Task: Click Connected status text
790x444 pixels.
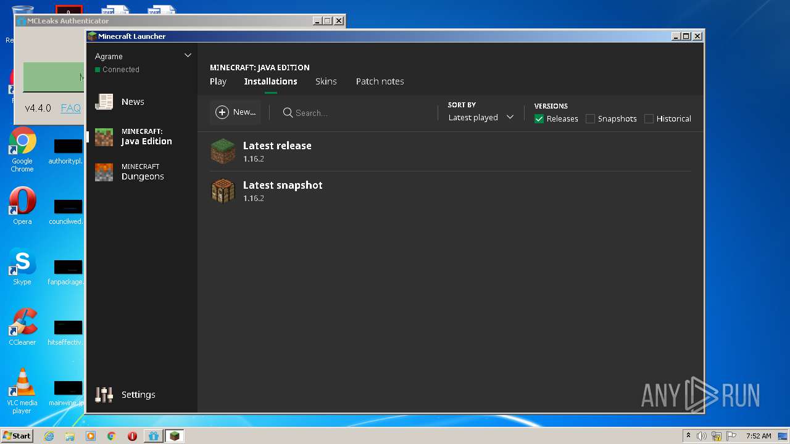Action: (x=121, y=70)
